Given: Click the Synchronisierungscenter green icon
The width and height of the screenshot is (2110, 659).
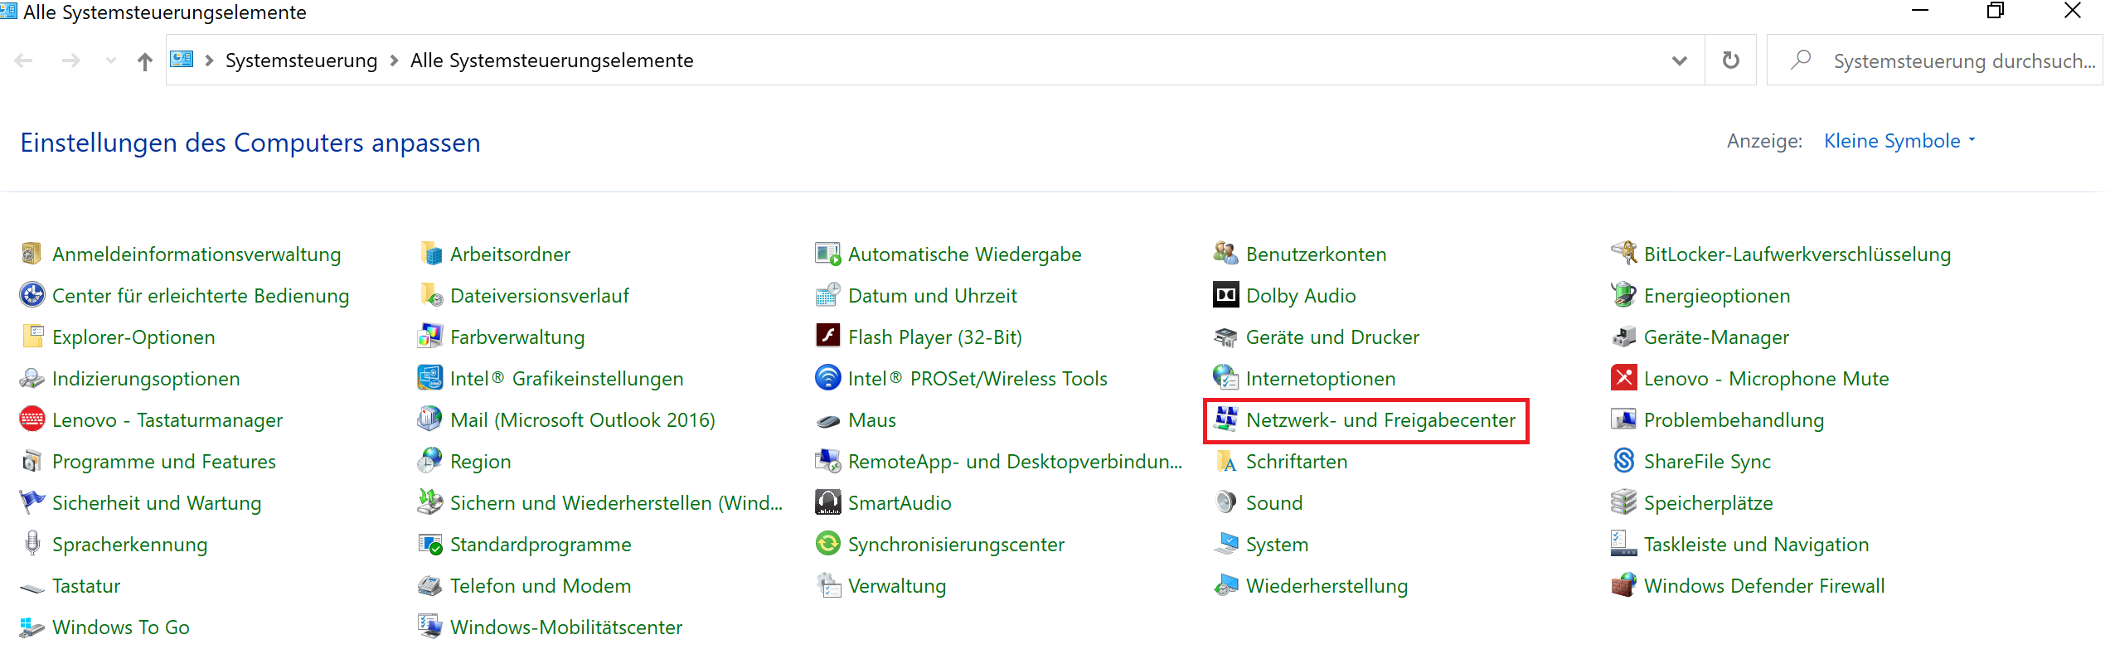Looking at the screenshot, I should pos(827,544).
